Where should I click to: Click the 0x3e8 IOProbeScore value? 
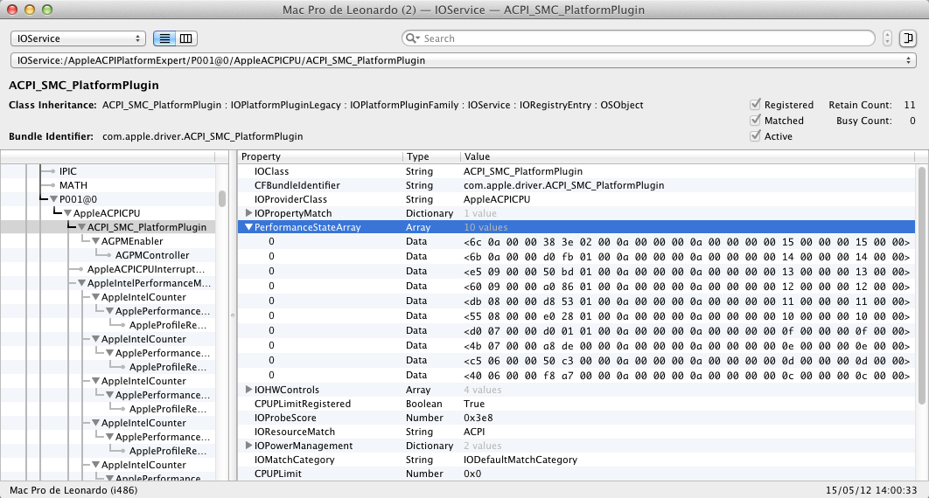pos(478,418)
